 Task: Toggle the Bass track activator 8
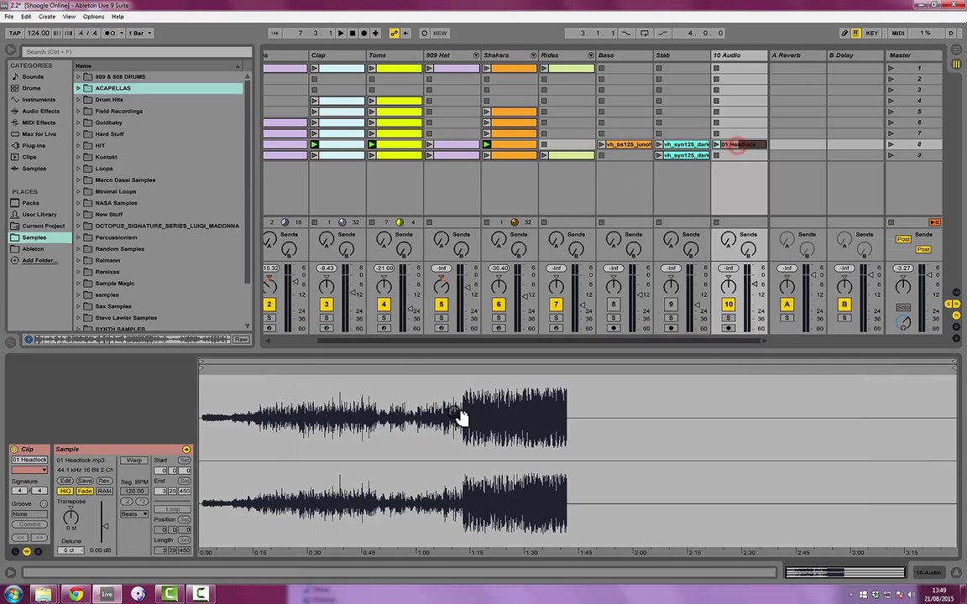[x=613, y=305]
